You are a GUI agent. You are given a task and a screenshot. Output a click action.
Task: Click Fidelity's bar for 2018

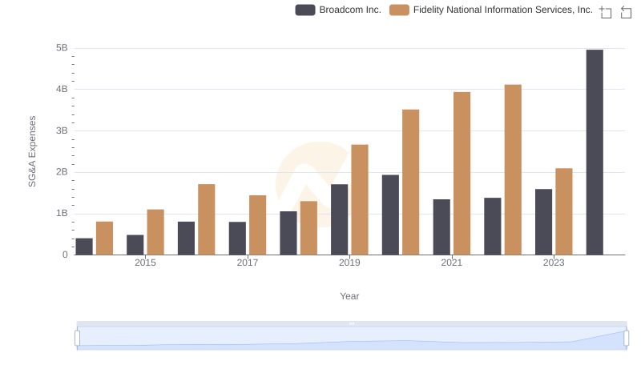pos(308,228)
